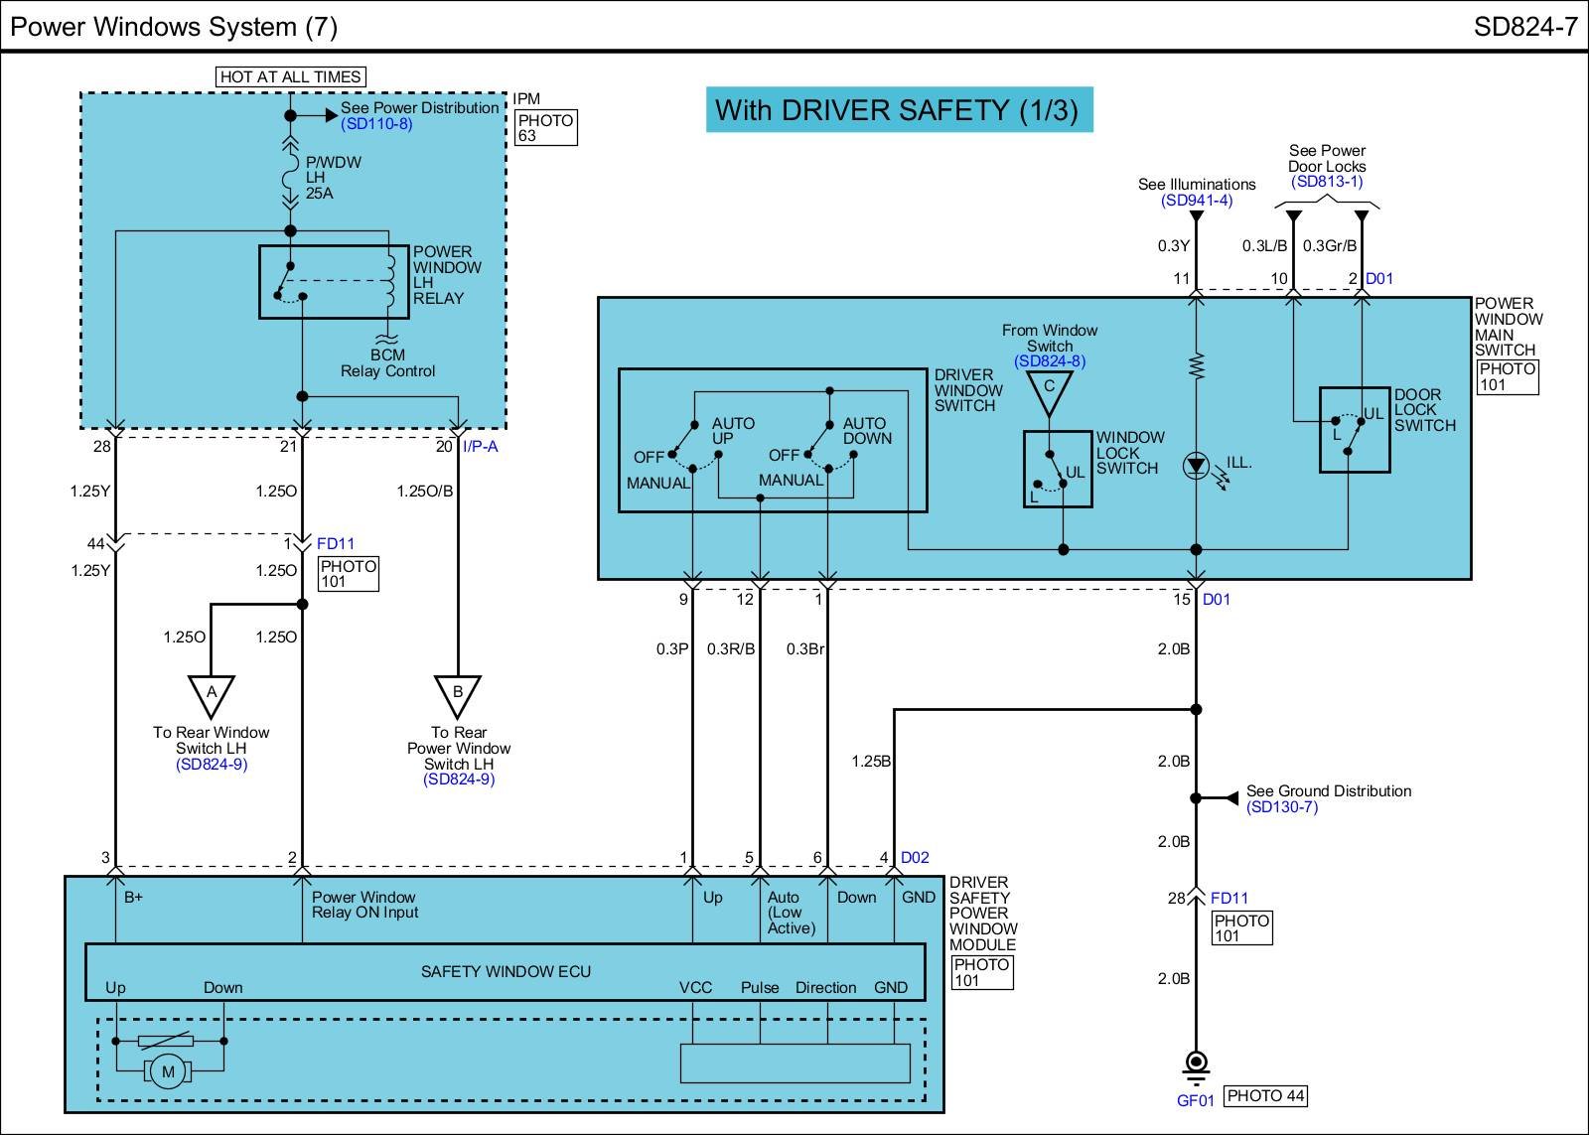Click the HOT AT ALL TIMES box

[290, 76]
